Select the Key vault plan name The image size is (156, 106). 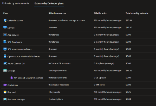point(12,92)
